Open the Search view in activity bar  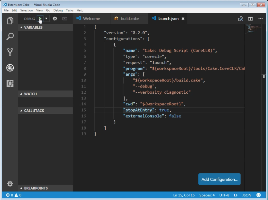(x=10, y=36)
